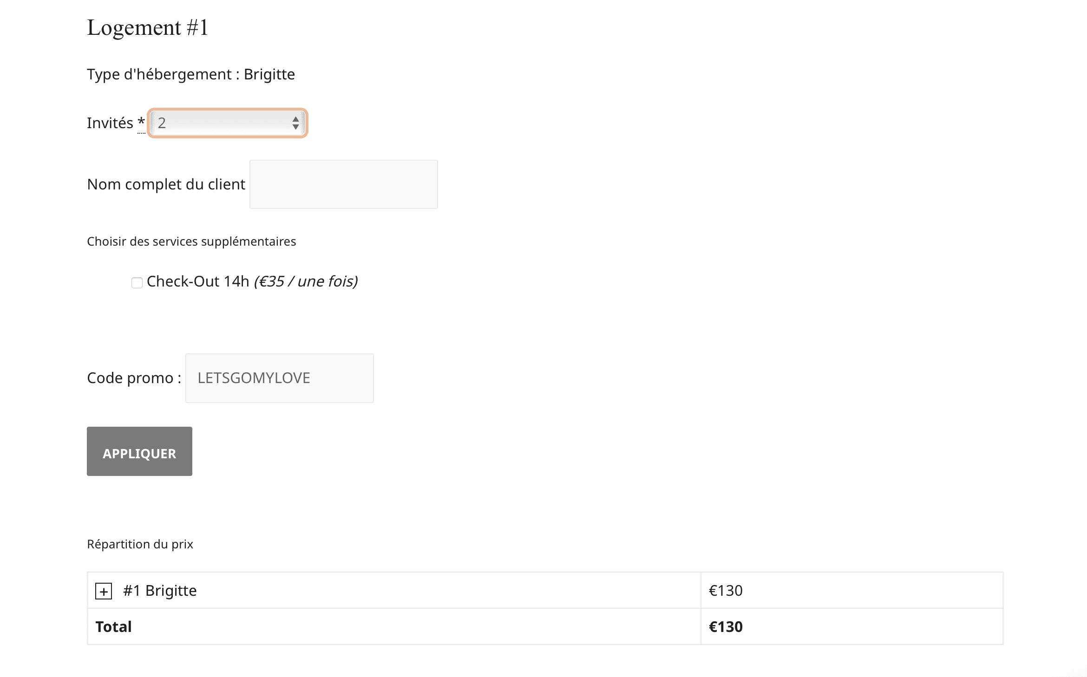The width and height of the screenshot is (1087, 677).
Task: Click the Check-Out 14h service label text
Action: click(x=252, y=281)
